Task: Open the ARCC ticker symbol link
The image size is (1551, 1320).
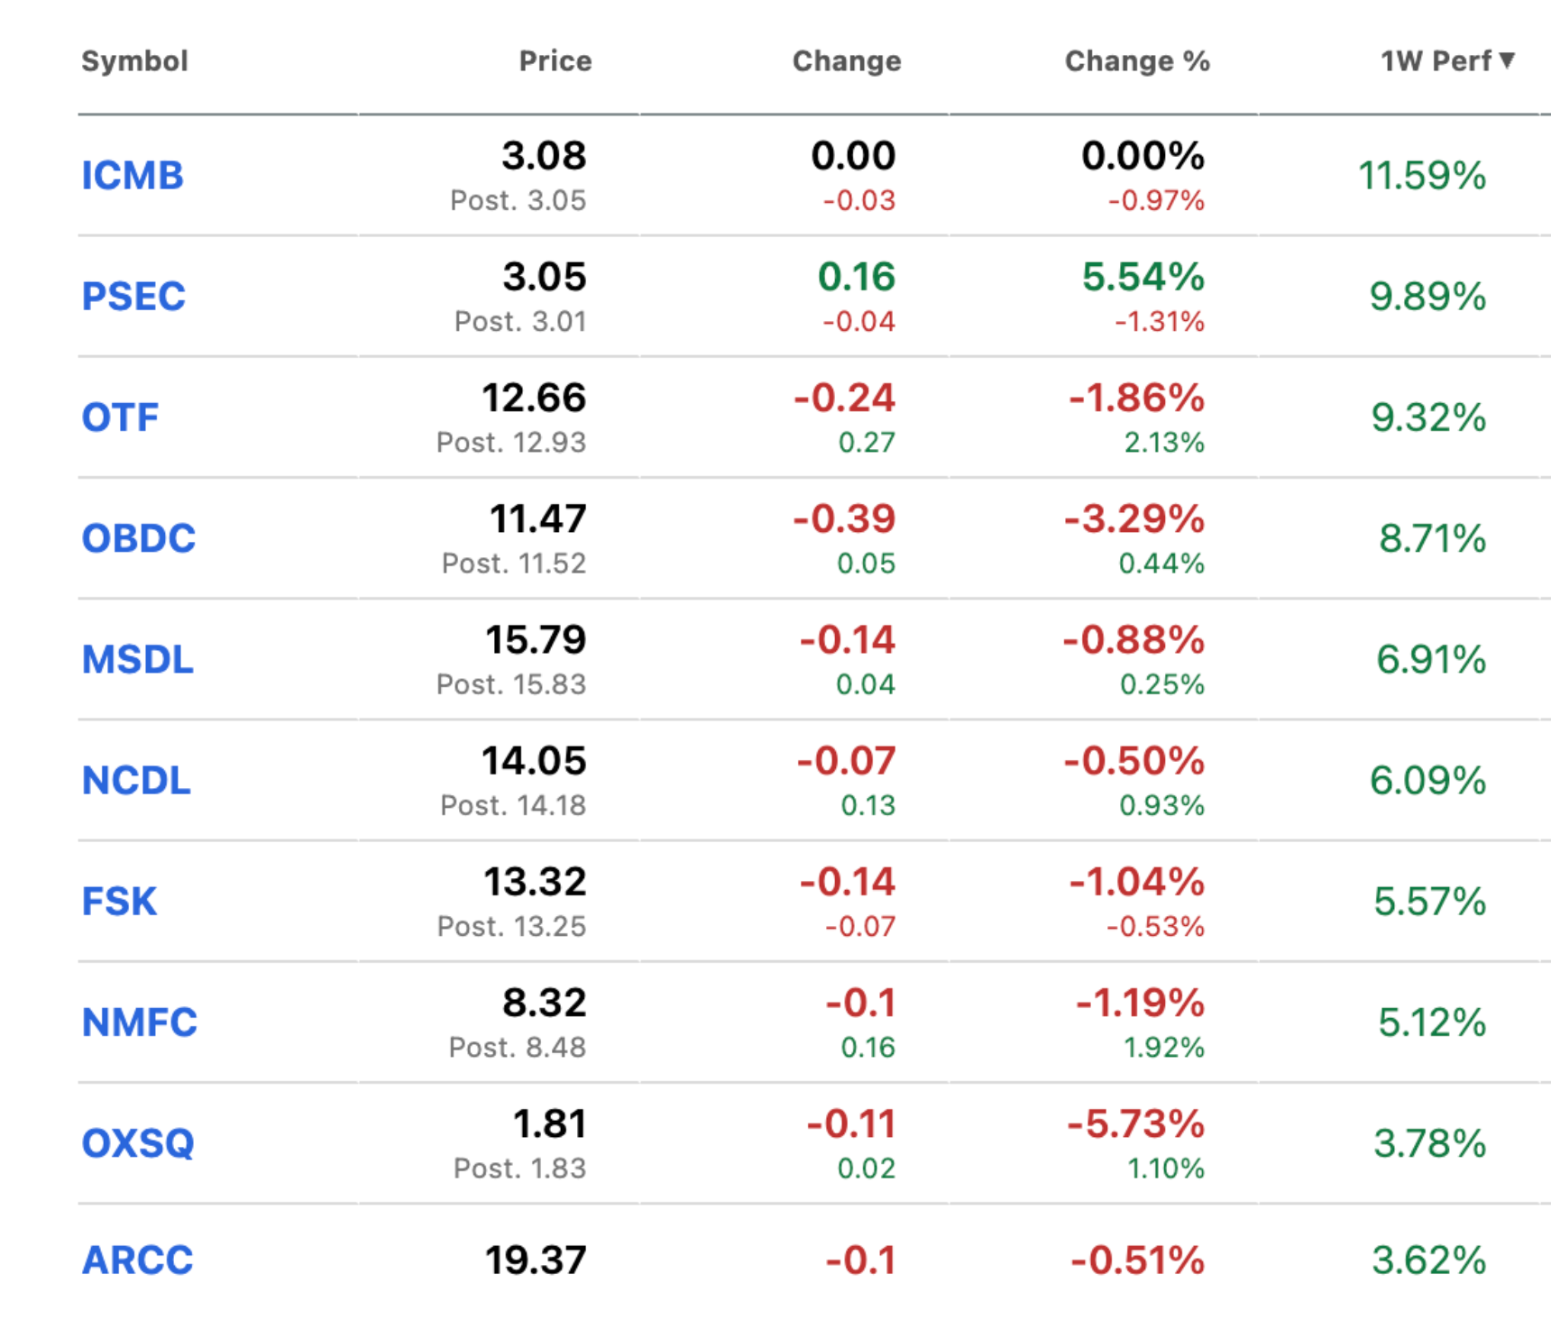Action: click(137, 1260)
